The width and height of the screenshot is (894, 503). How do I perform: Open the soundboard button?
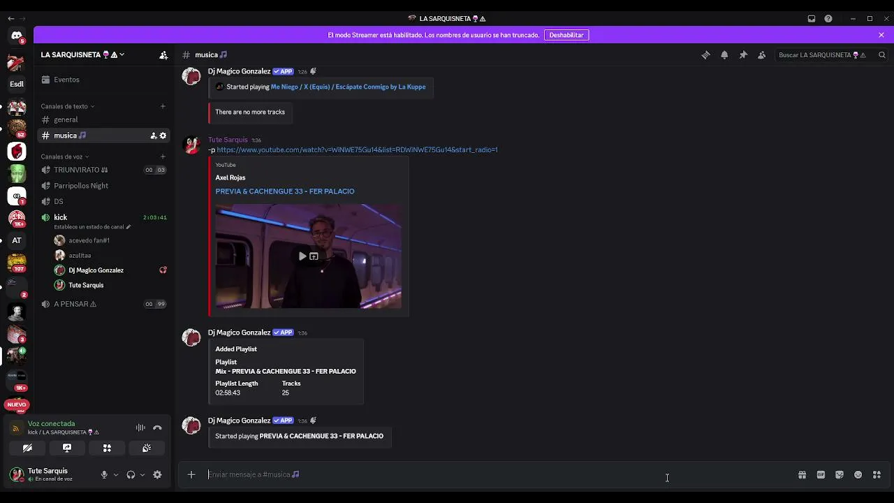(147, 448)
